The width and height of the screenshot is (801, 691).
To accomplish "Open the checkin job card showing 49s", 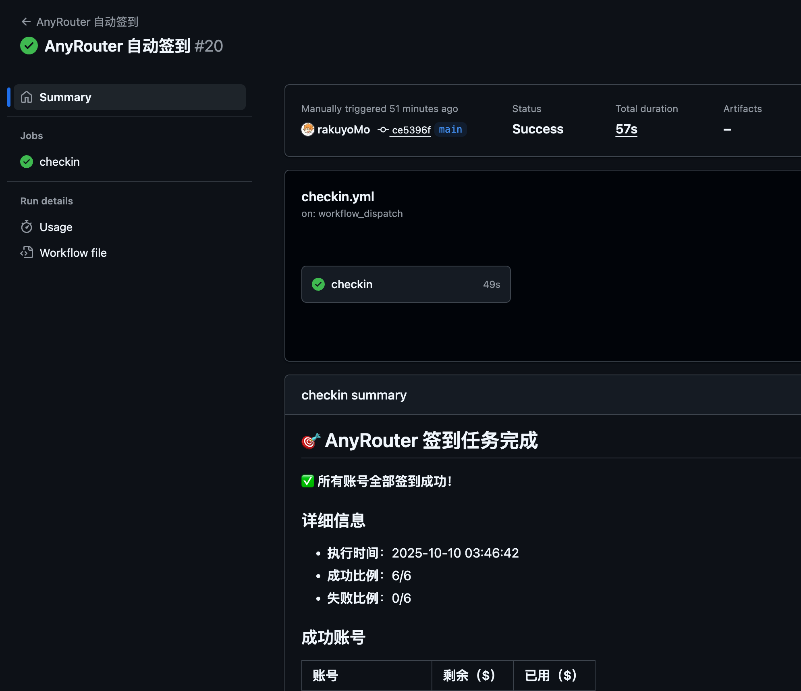I will click(406, 284).
